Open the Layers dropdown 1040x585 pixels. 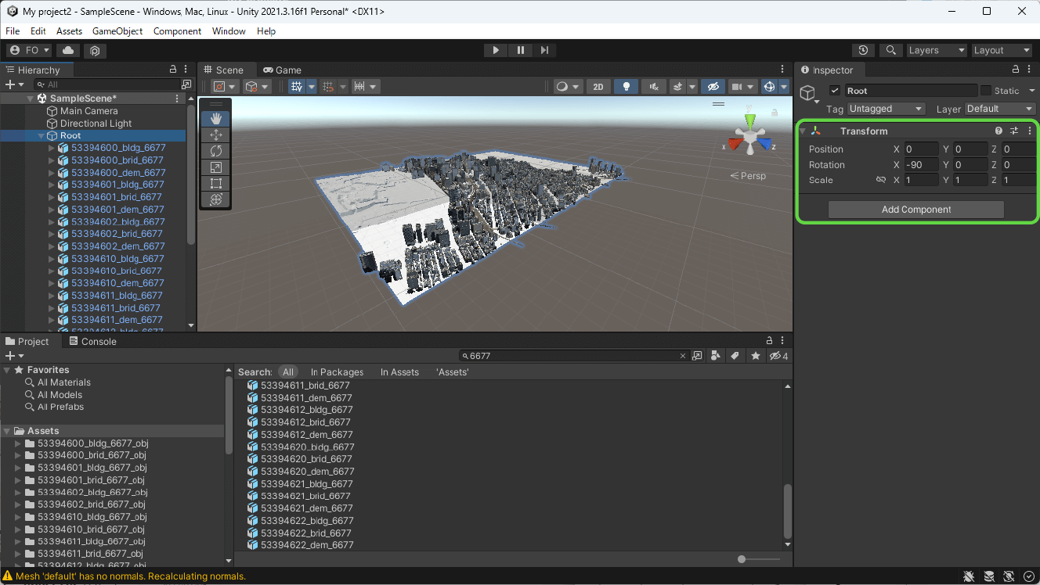[x=937, y=50]
